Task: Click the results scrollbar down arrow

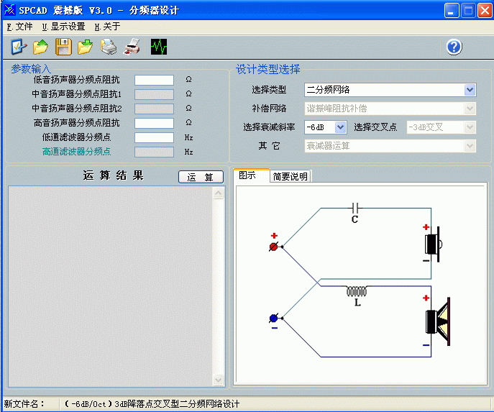Action: coord(218,380)
